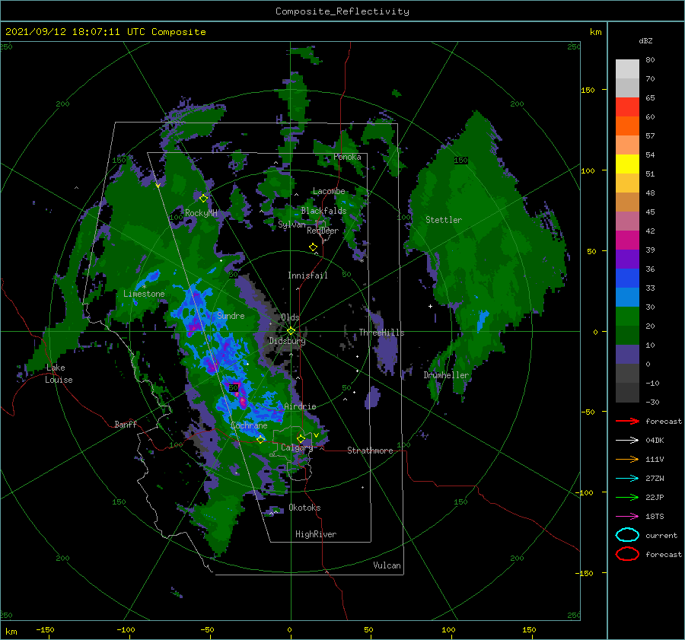Click the Airdrie map label
Image resolution: width=685 pixels, height=640 pixels.
[x=300, y=406]
